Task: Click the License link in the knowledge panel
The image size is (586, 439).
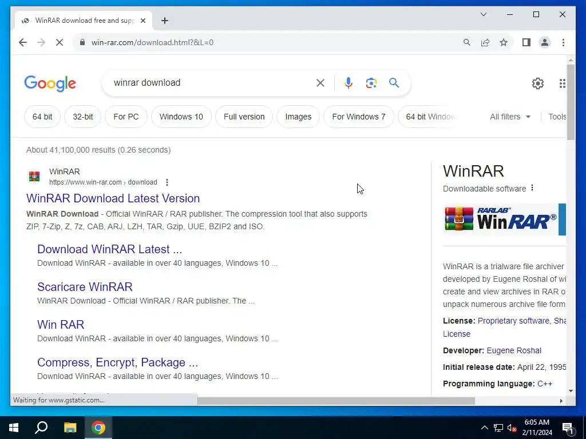Action: (x=456, y=334)
